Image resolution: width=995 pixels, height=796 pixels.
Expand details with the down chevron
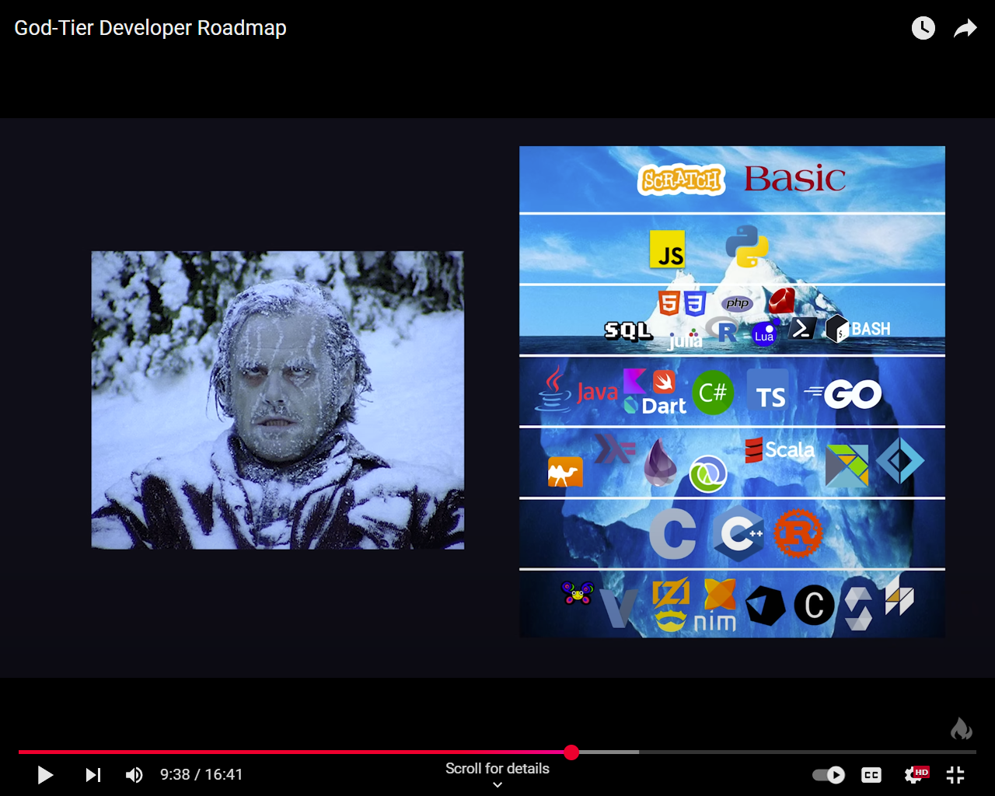pos(497,785)
